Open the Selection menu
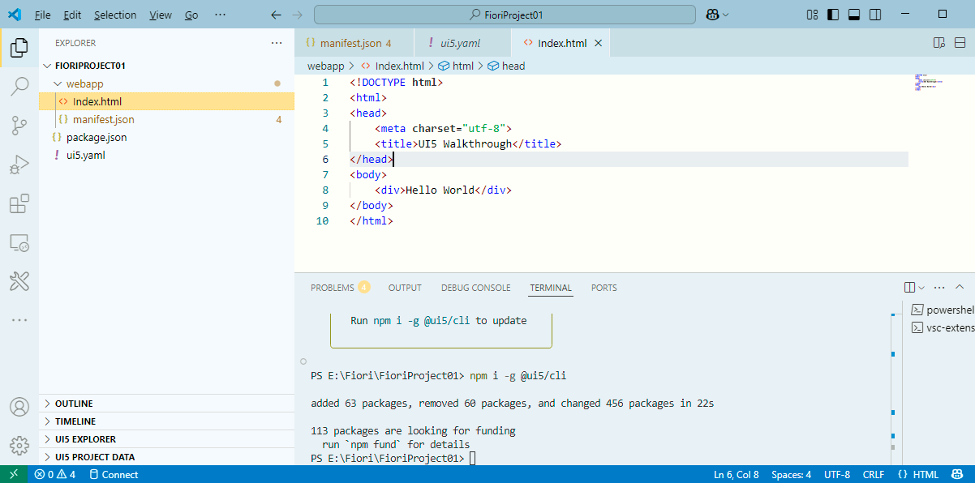975x483 pixels. pos(115,15)
